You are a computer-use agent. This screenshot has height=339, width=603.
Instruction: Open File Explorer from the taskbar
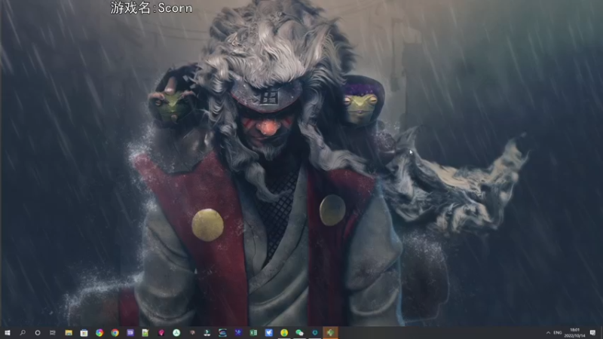point(69,333)
